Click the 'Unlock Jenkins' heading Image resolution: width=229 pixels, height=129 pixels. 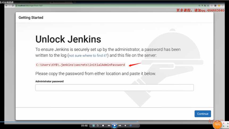[68, 39]
